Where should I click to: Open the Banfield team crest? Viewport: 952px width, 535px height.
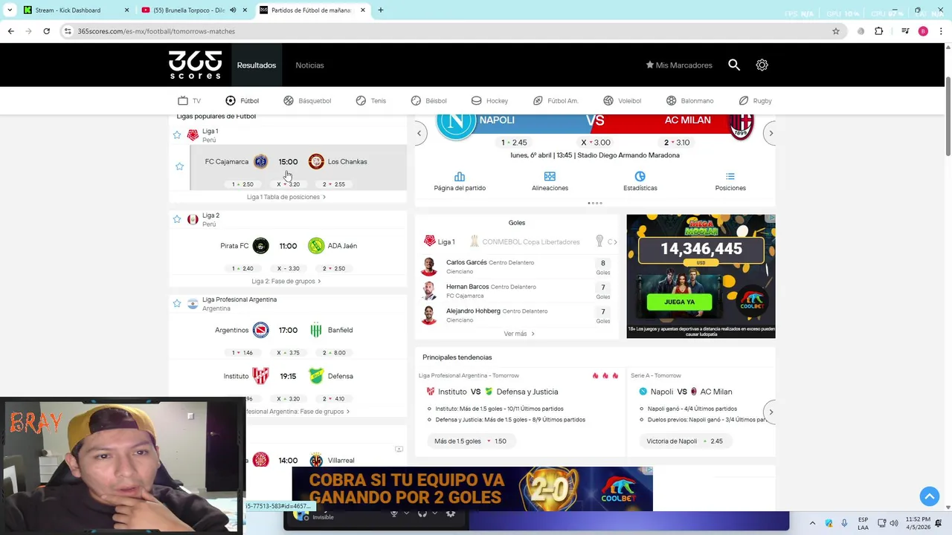[316, 330]
